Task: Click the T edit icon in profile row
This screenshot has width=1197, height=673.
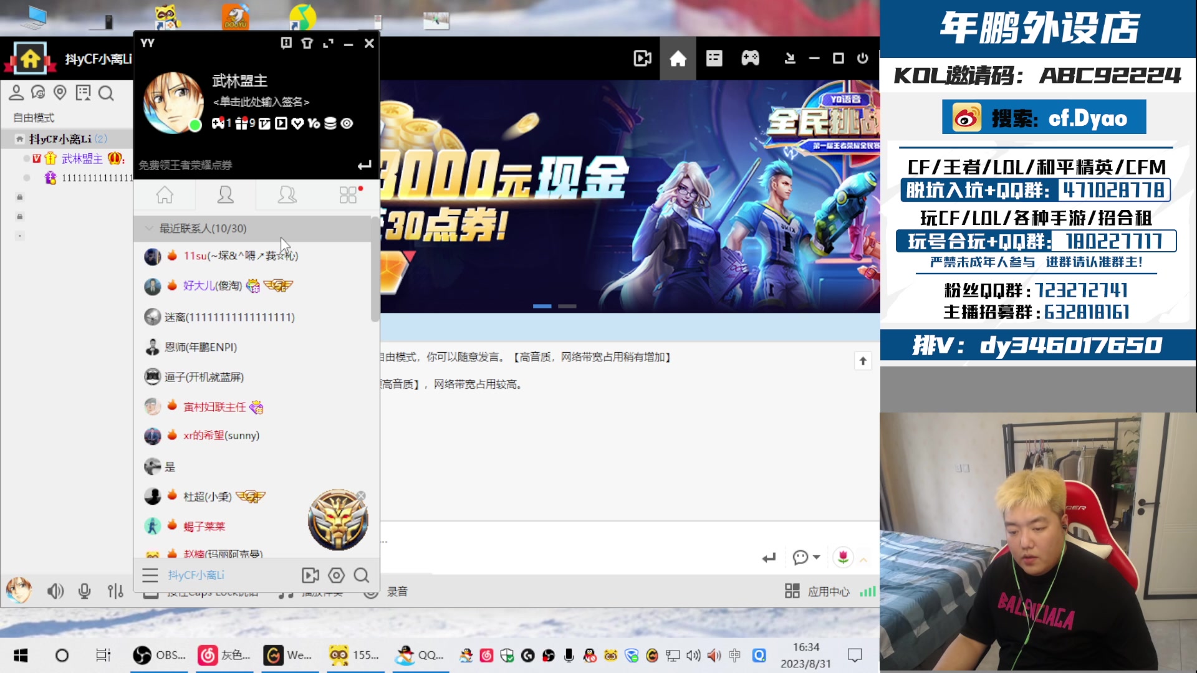Action: pyautogui.click(x=265, y=123)
